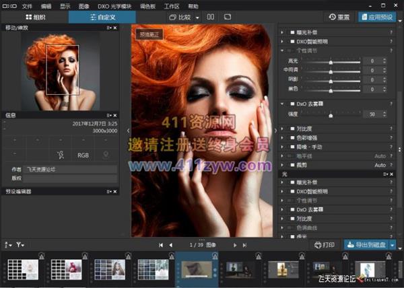
Task: Go to the previous image arrow
Action: coord(171,245)
